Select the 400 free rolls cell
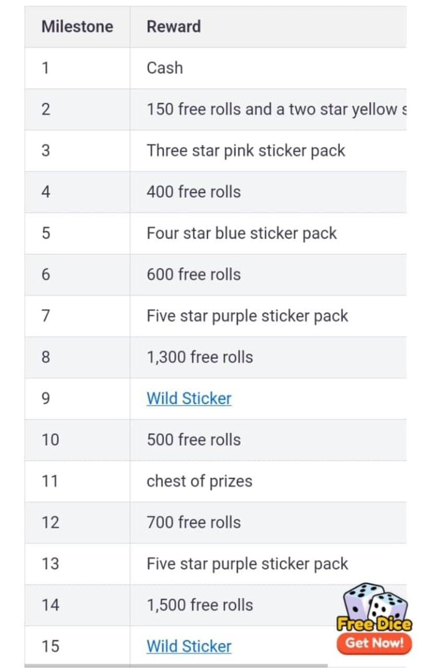The image size is (430, 668). [x=268, y=192]
